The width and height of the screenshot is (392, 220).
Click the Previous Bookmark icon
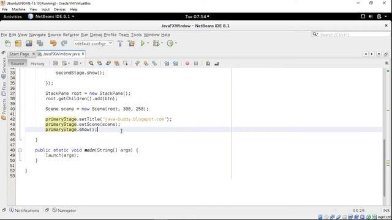137,64
